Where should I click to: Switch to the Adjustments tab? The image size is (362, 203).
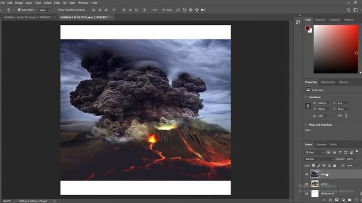point(327,82)
